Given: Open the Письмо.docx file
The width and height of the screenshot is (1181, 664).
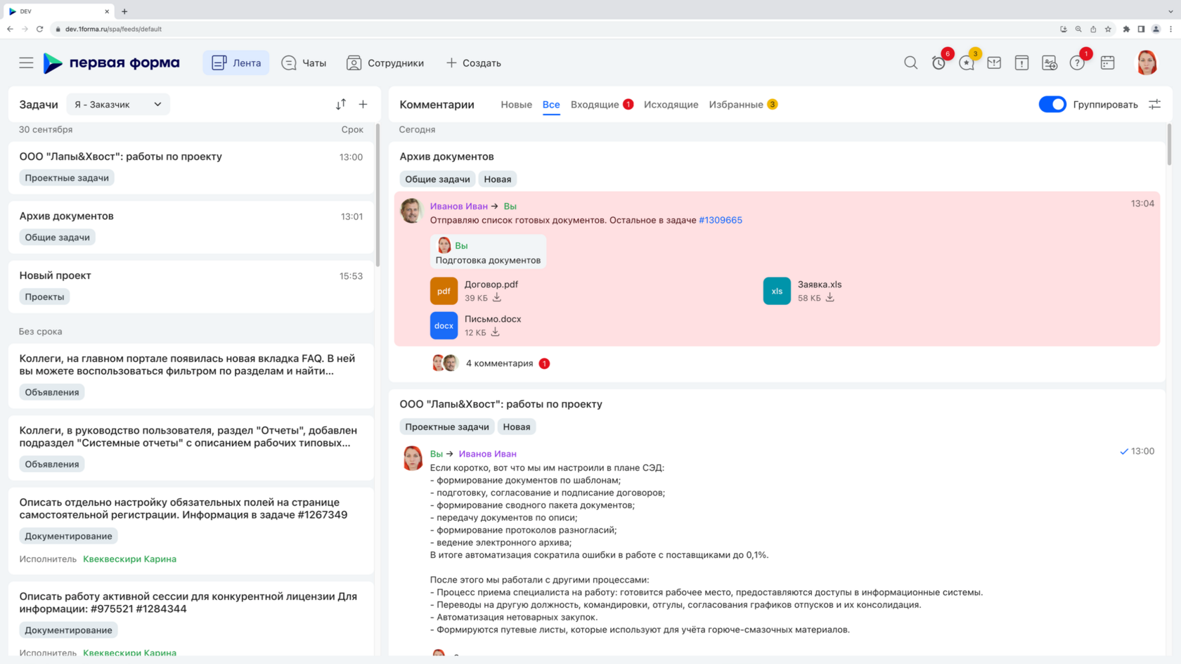Looking at the screenshot, I should (x=493, y=319).
